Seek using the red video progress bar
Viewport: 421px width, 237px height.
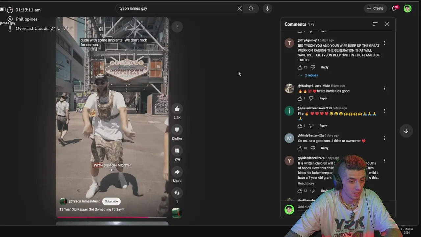coord(112,217)
